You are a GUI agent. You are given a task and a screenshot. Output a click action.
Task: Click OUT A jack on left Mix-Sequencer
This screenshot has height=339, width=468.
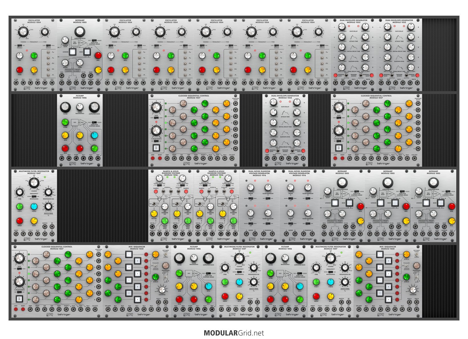pyautogui.click(x=158, y=302)
